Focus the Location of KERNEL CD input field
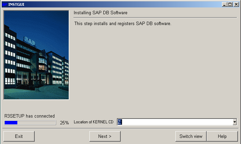Viewport: 241px width, 144px height. [175, 122]
